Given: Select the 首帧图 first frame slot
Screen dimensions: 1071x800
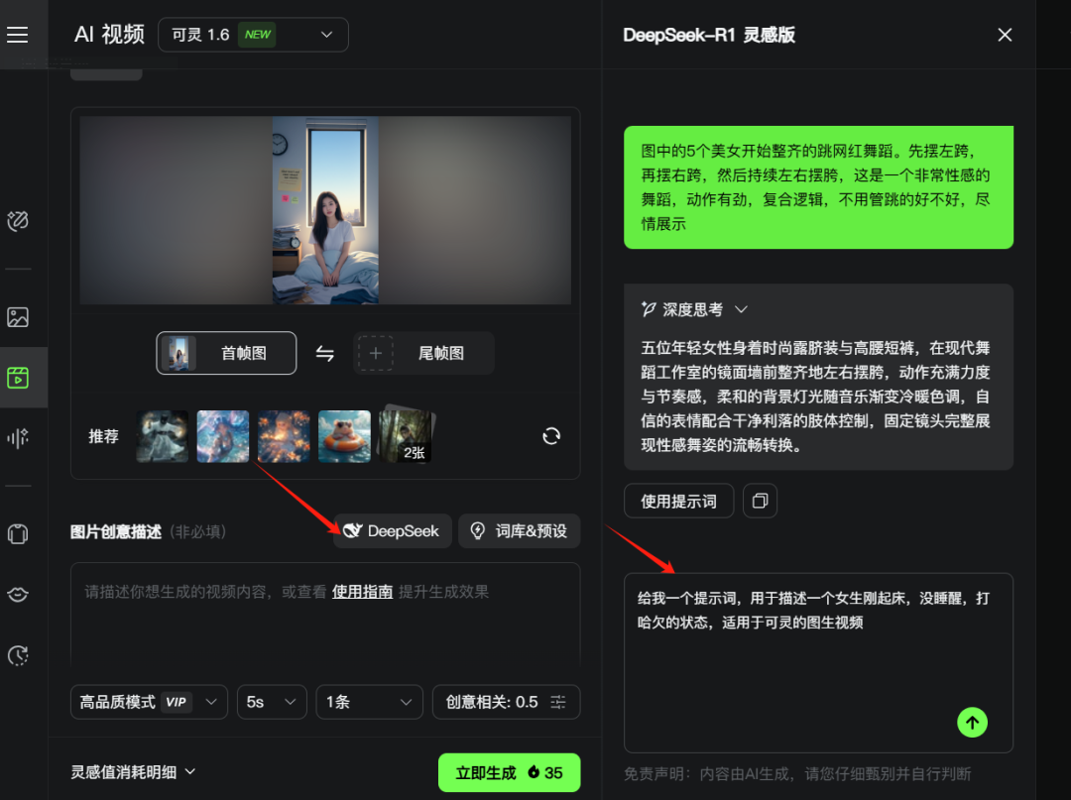Looking at the screenshot, I should (226, 353).
